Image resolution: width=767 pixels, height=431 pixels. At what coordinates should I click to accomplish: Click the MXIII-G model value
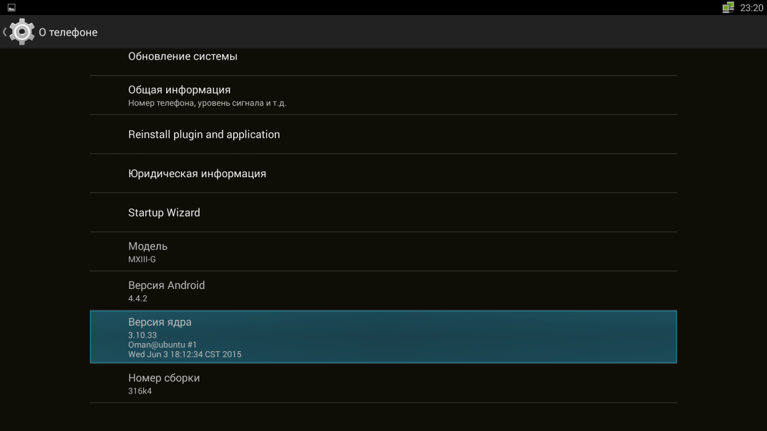(142, 260)
